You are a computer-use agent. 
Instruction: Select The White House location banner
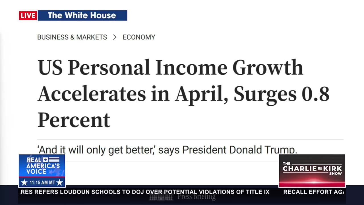(82, 15)
